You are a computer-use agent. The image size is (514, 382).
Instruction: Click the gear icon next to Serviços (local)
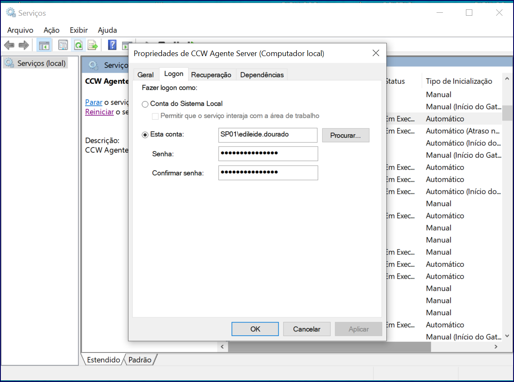point(9,63)
